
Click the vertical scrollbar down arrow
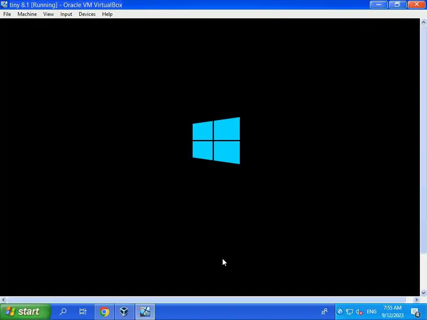[x=424, y=293]
